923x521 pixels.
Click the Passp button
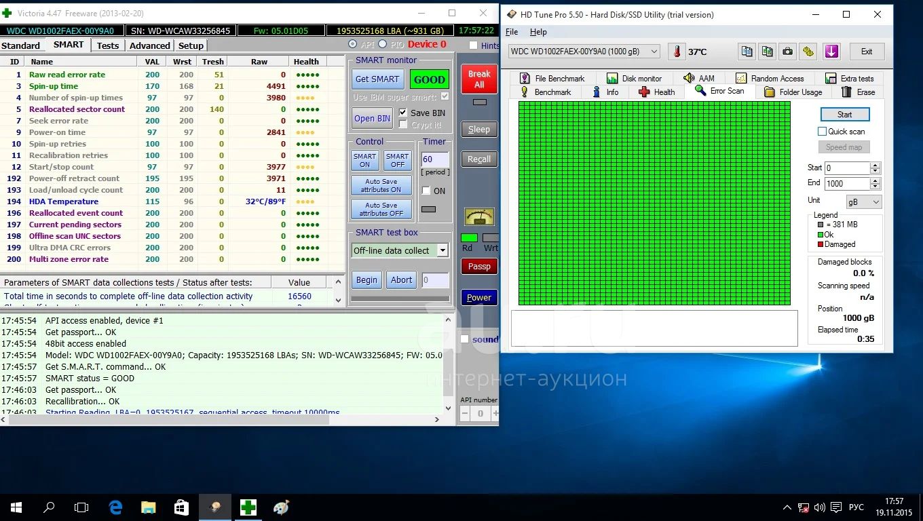tap(479, 267)
